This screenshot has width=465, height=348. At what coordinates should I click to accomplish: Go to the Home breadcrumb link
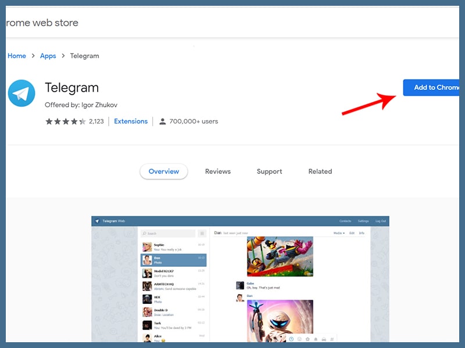(x=17, y=56)
